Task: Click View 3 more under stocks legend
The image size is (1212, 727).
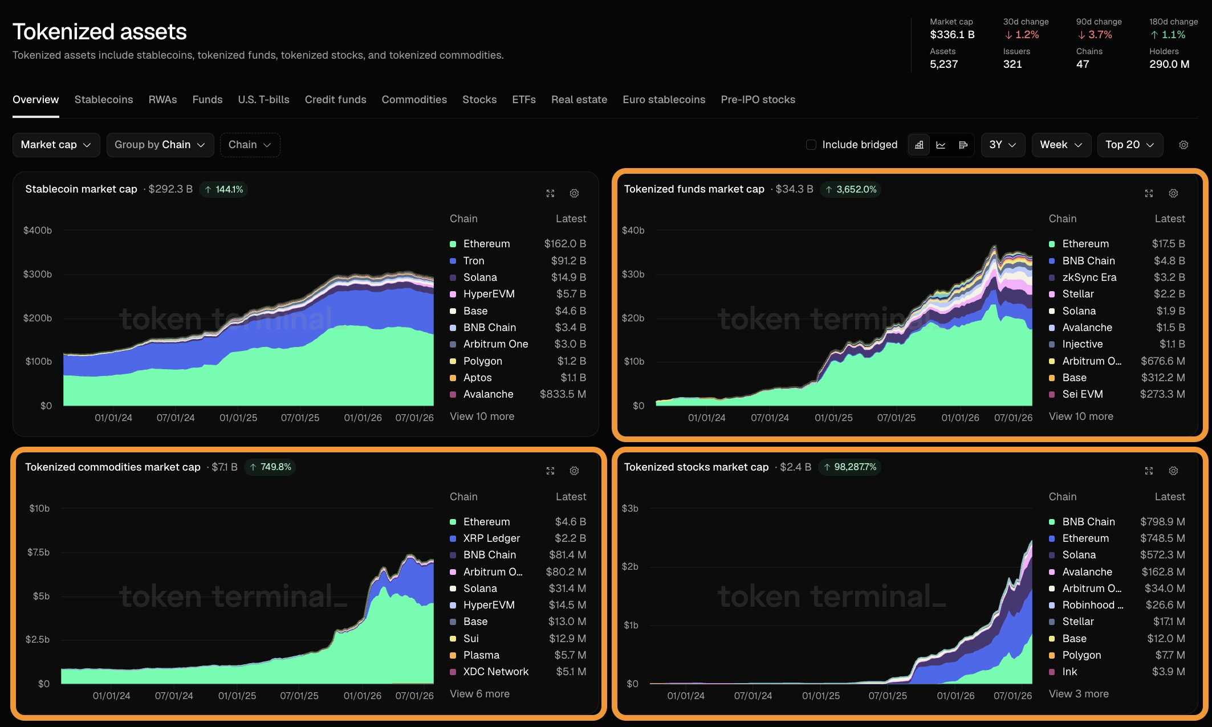Action: tap(1079, 694)
